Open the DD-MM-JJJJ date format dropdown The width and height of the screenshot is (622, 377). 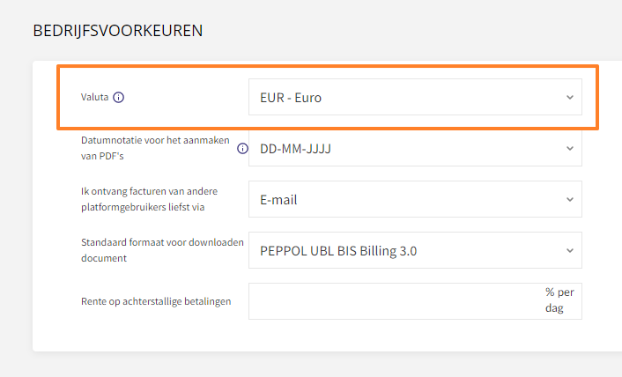415,148
